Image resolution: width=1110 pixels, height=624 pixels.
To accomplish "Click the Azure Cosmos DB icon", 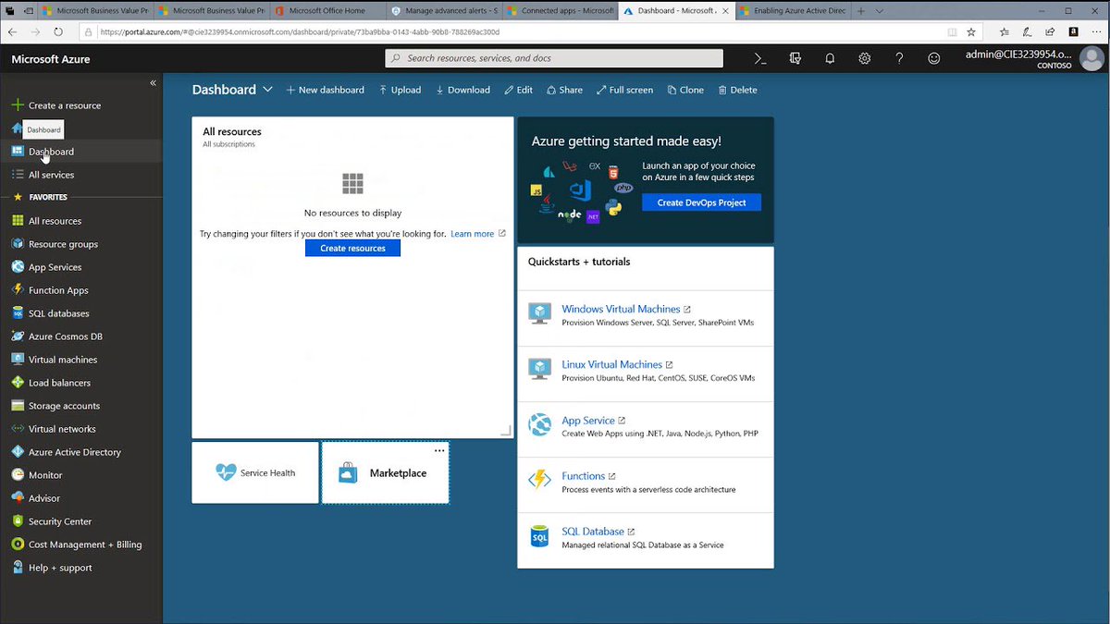I will (18, 336).
